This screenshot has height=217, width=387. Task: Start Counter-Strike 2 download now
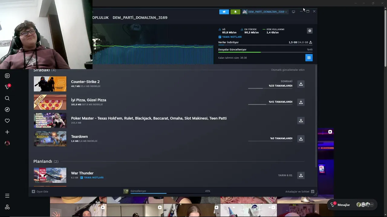(x=301, y=84)
